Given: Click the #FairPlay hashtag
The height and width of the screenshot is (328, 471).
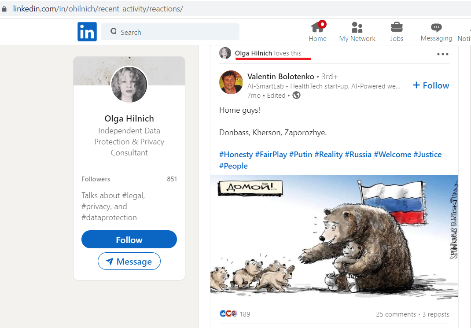Looking at the screenshot, I should [x=271, y=155].
